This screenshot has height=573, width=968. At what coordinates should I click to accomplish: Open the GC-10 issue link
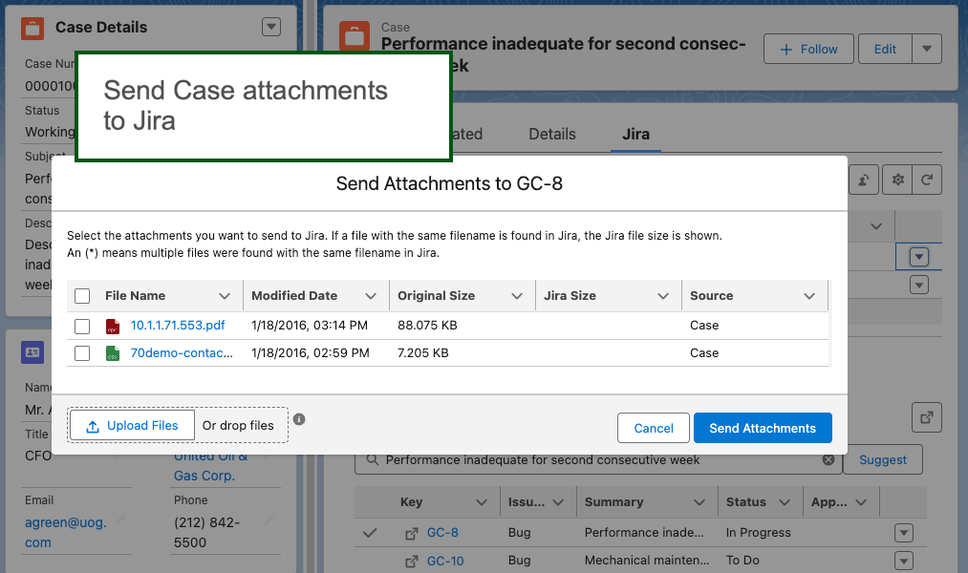tap(445, 561)
